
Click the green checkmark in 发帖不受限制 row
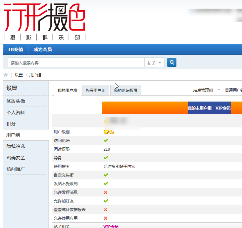pos(106,184)
